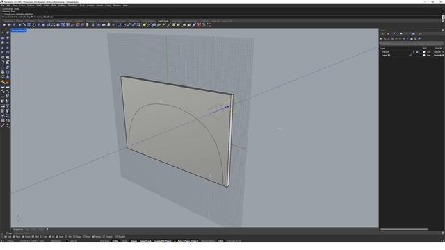Open the File menu
Image resolution: width=445 pixels, height=250 pixels.
click(x=3, y=6)
